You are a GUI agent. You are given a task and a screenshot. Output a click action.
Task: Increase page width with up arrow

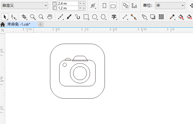point(84,3)
